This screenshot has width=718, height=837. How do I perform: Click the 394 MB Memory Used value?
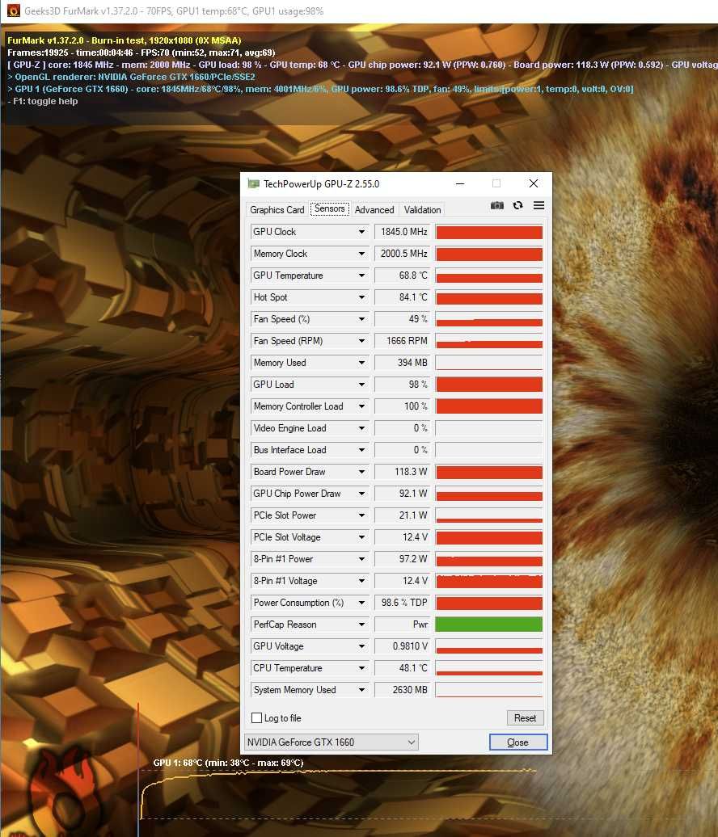click(403, 363)
